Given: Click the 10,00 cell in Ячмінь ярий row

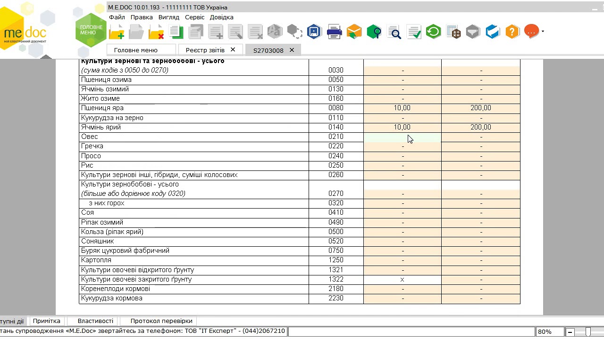Looking at the screenshot, I should coord(403,127).
